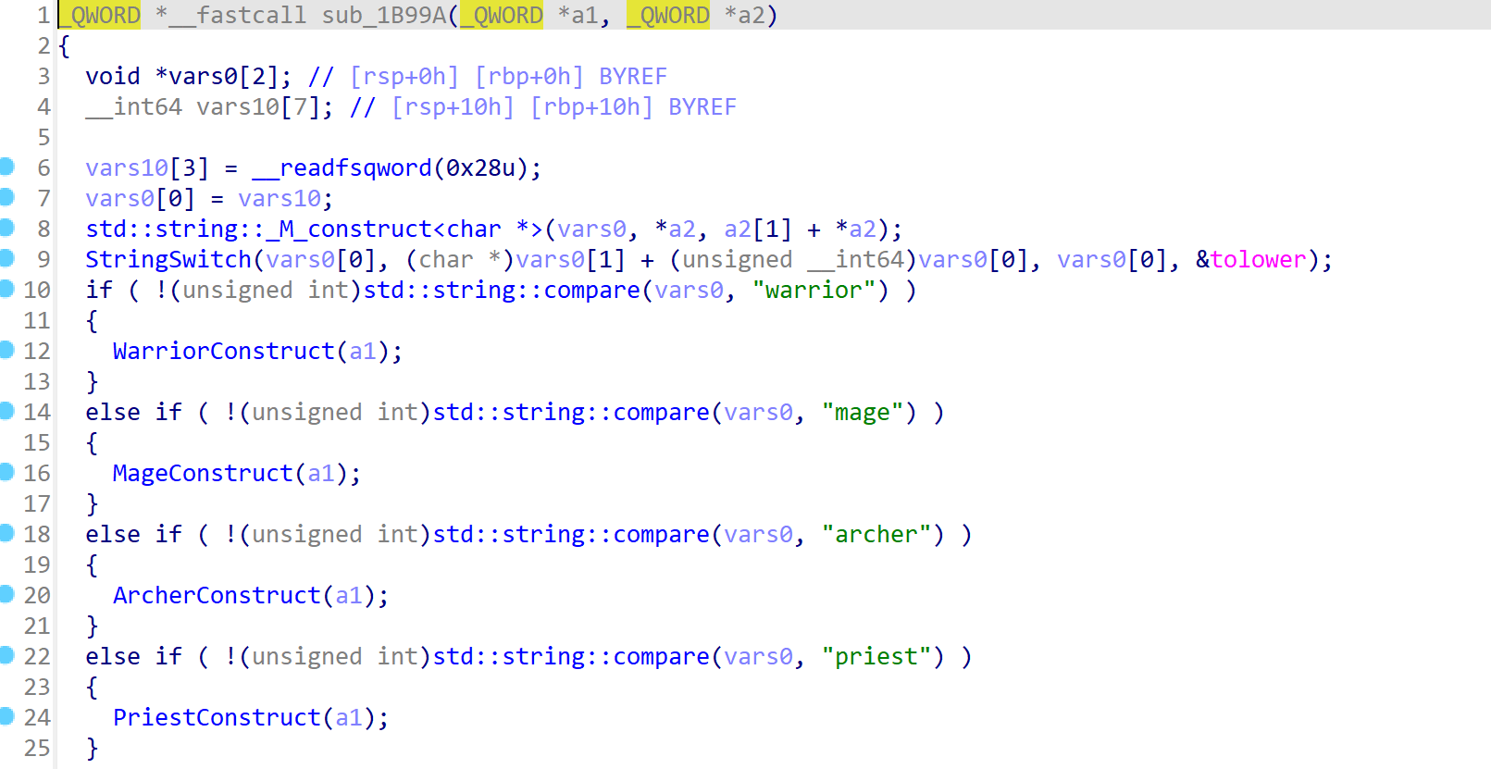Click the blue marker next to line 12

point(6,350)
